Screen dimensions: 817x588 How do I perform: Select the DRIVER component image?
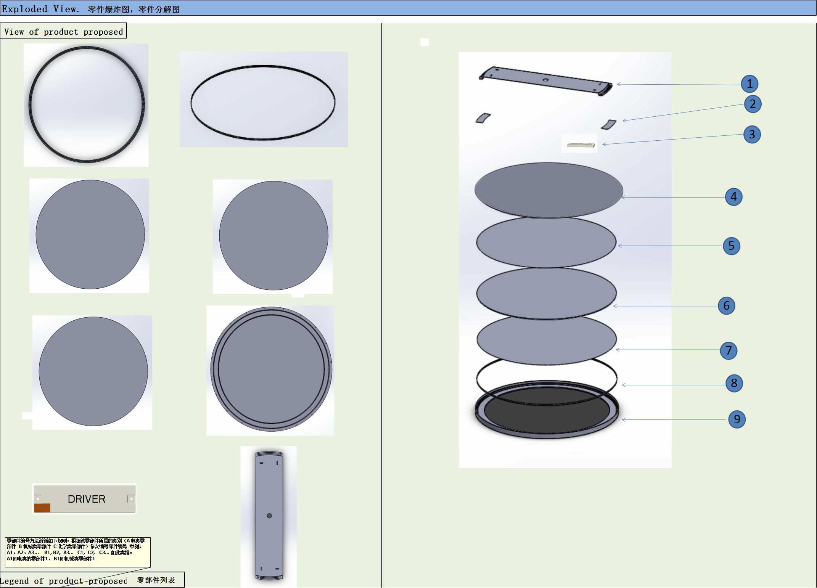(84, 499)
